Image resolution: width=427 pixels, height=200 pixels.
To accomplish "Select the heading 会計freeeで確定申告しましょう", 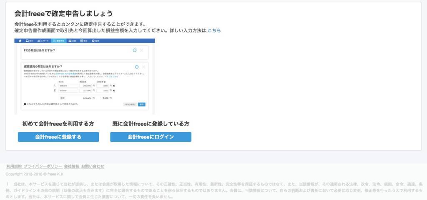I will (63, 13).
